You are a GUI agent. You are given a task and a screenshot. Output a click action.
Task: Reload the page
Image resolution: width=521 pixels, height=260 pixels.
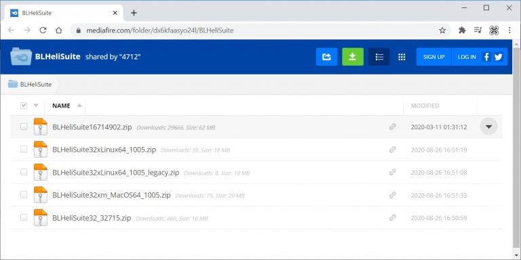tap(43, 30)
